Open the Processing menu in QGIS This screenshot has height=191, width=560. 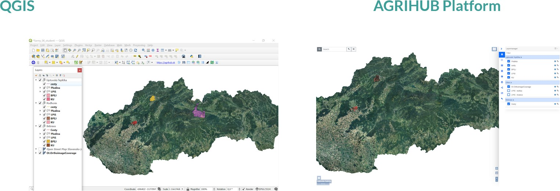pyautogui.click(x=139, y=45)
